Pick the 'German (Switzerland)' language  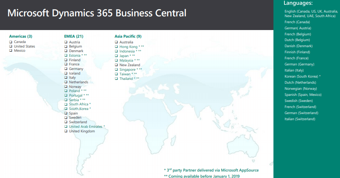(x=302, y=113)
